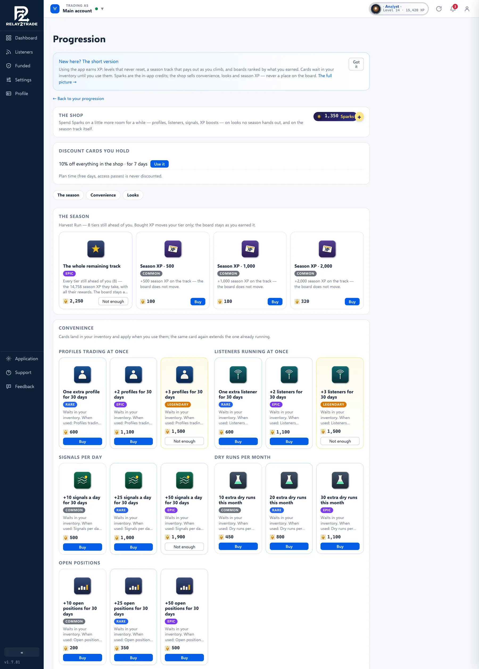This screenshot has width=479, height=669.
Task: Open the notifications bell
Action: point(453,9)
